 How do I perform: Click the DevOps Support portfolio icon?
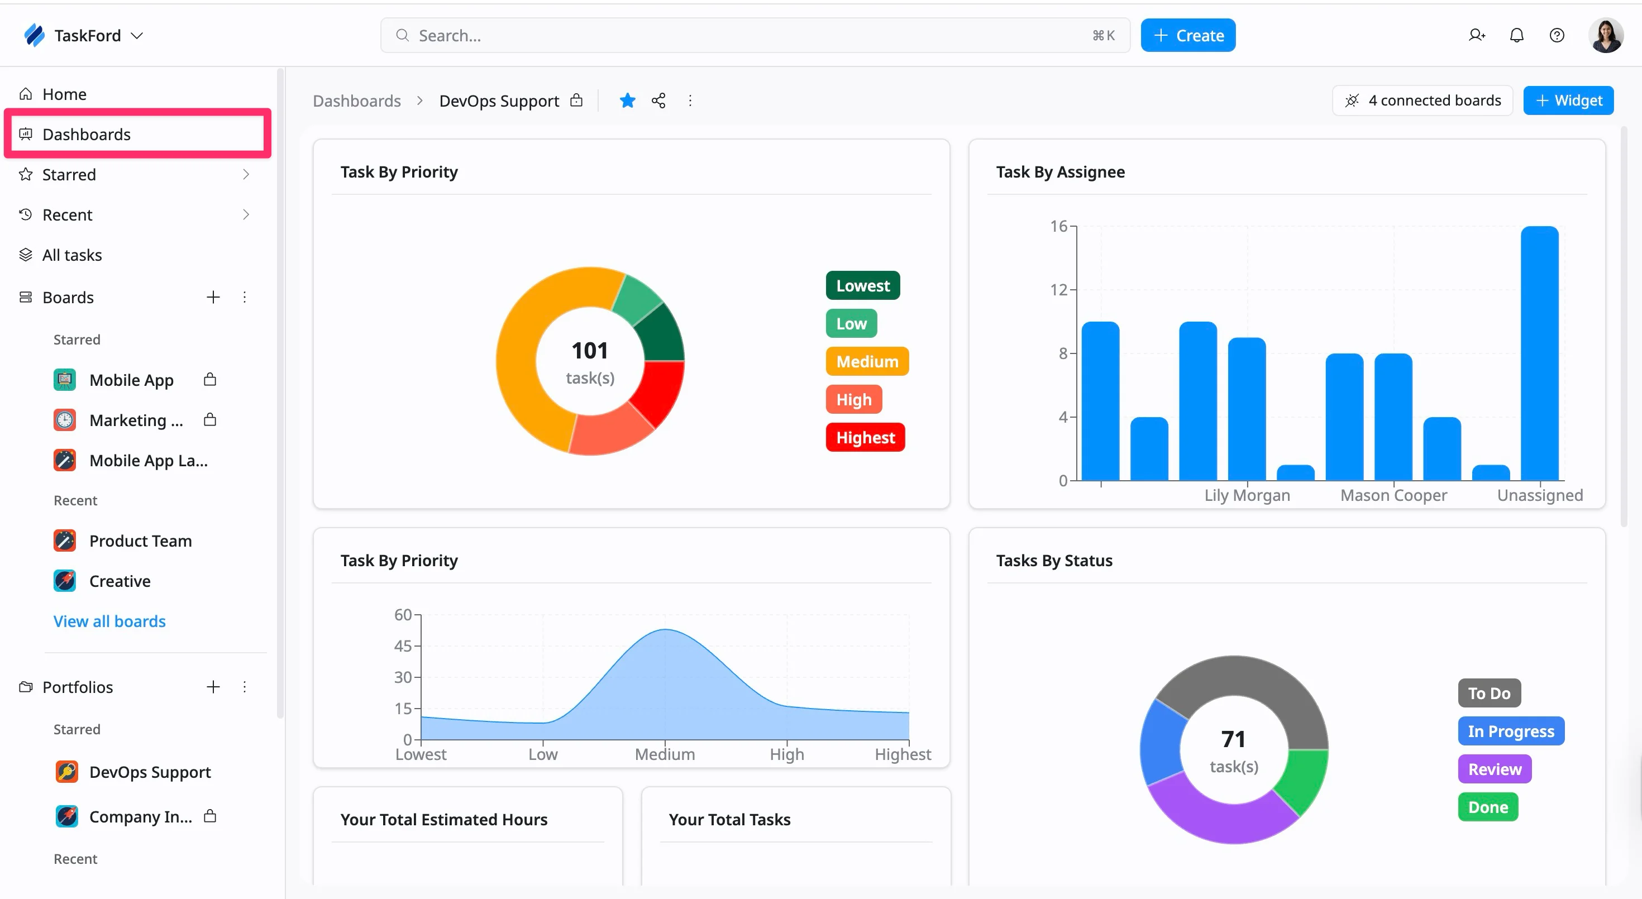click(66, 772)
